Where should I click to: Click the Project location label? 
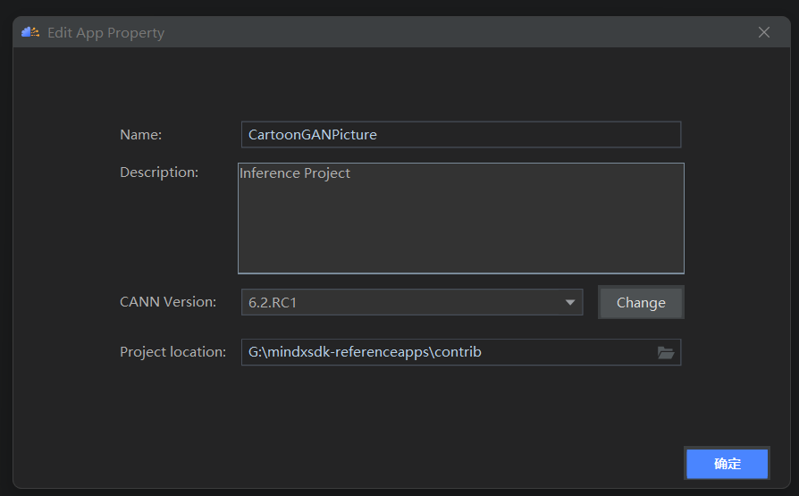[172, 352]
